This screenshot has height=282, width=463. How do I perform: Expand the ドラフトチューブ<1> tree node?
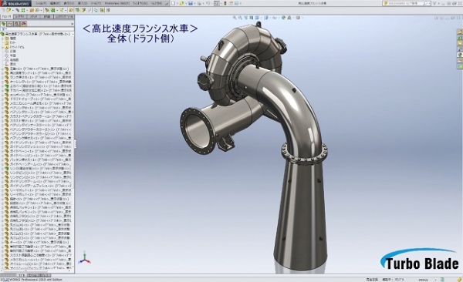tap(2, 99)
